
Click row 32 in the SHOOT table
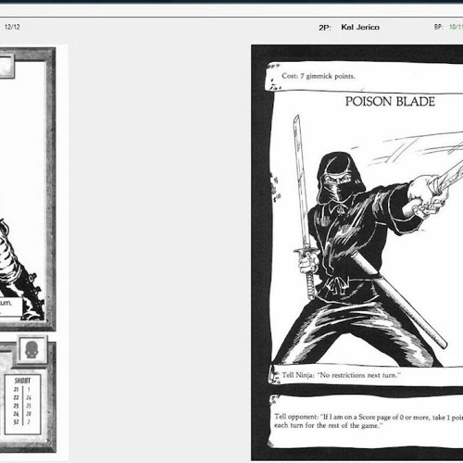click(x=22, y=422)
